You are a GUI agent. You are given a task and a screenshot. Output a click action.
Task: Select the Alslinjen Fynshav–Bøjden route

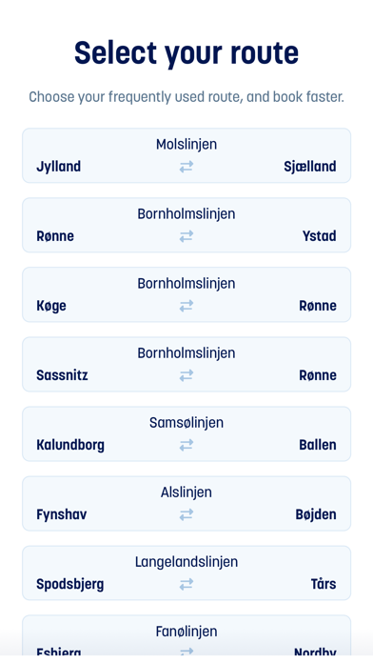click(x=186, y=503)
